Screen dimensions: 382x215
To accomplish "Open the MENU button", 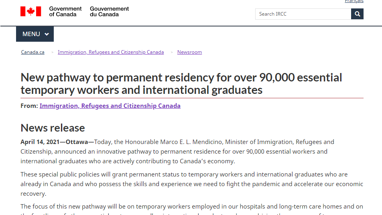I will tap(35, 34).
